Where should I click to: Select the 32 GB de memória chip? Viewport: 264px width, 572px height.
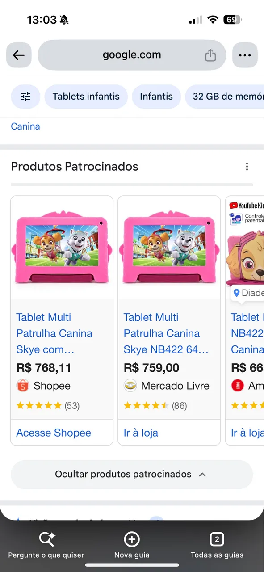[225, 97]
